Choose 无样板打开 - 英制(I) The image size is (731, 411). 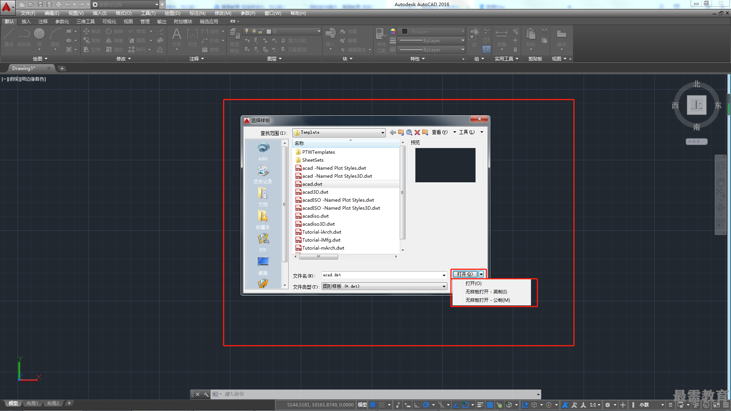pos(486,292)
